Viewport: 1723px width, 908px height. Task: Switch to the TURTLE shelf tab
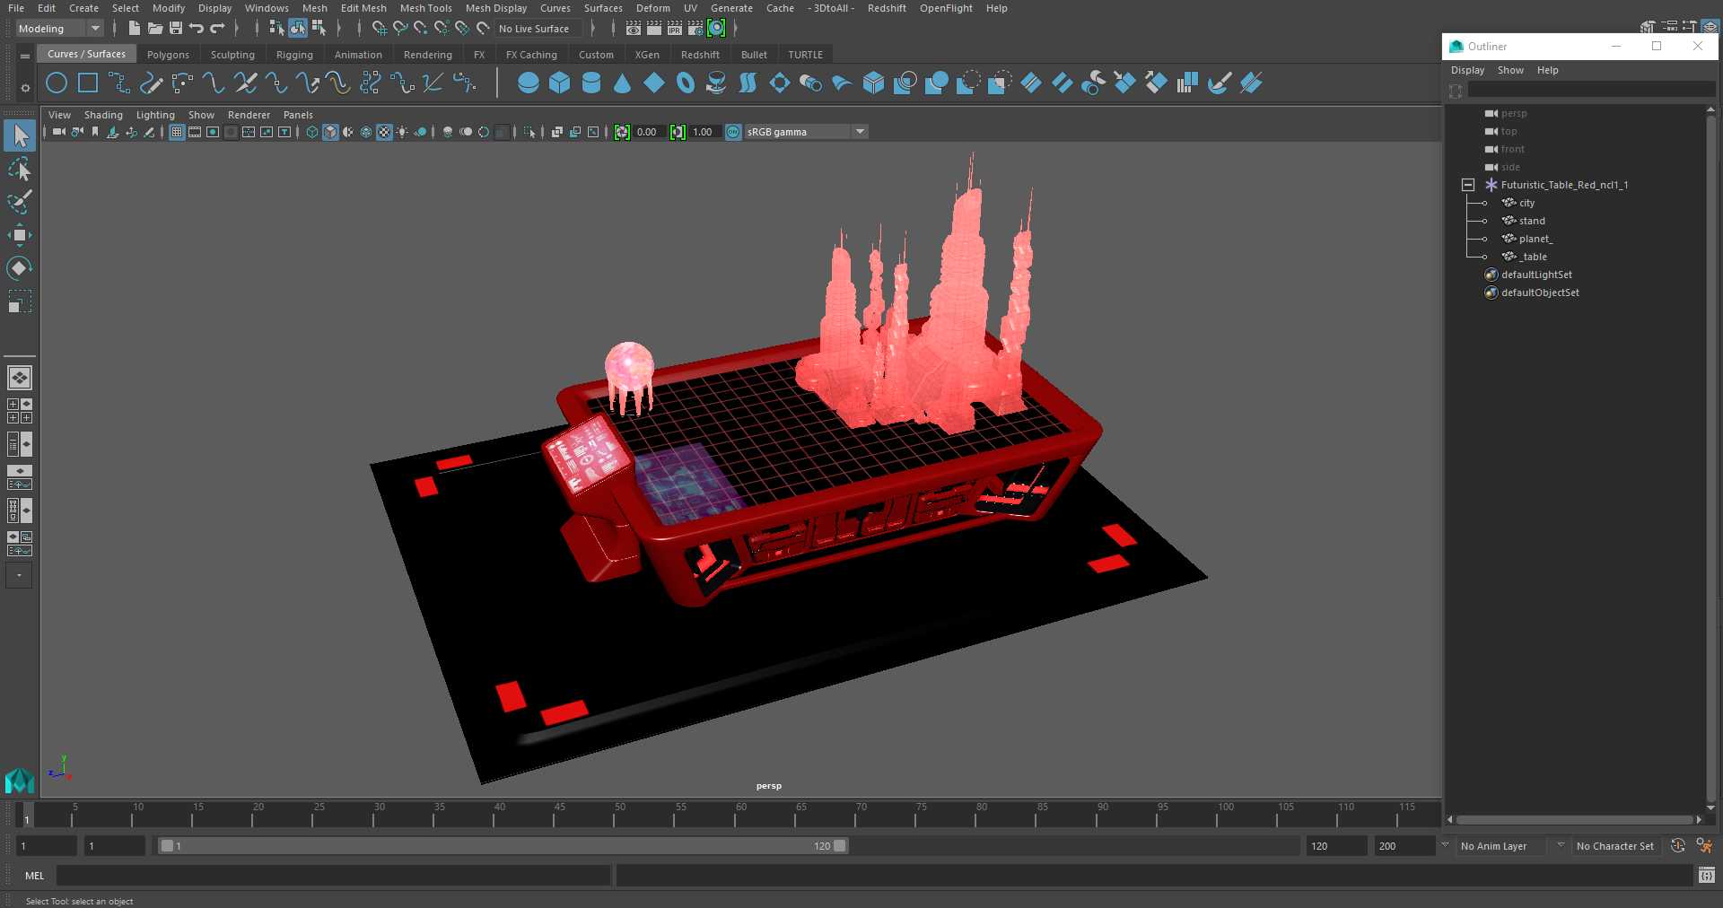805,55
